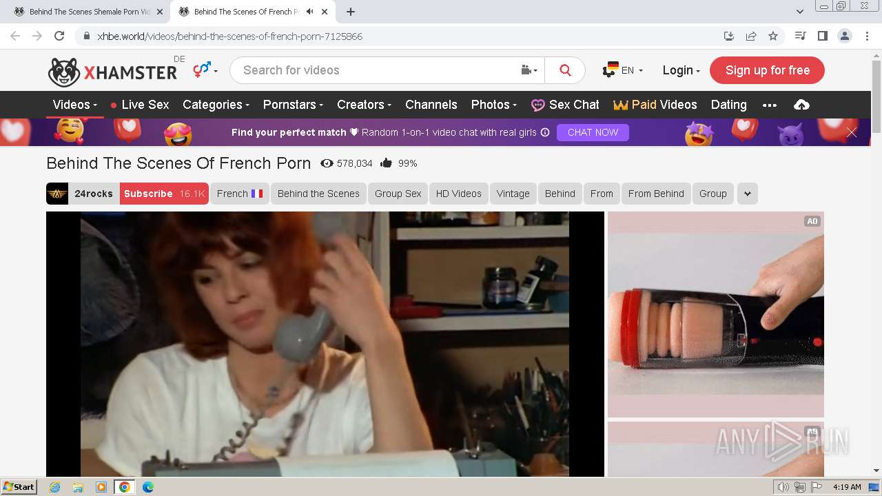Click the cloud upload icon

[801, 105]
